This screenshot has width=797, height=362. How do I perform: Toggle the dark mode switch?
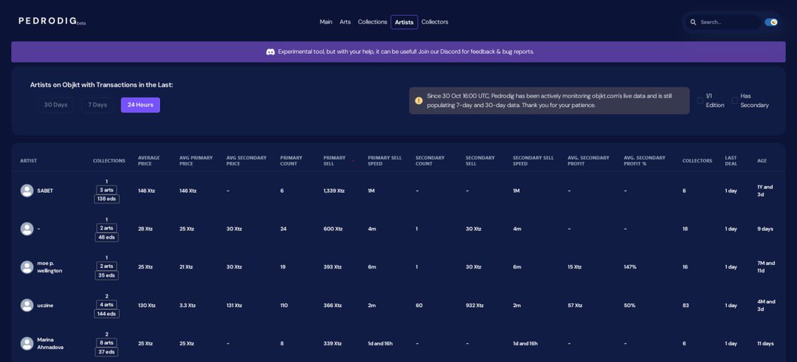[x=771, y=22]
